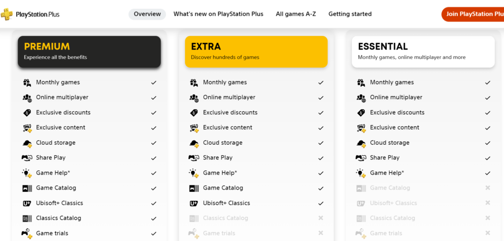504x241 pixels.
Task: Click the Premium Classics Catalog checkmark
Action: point(154,218)
